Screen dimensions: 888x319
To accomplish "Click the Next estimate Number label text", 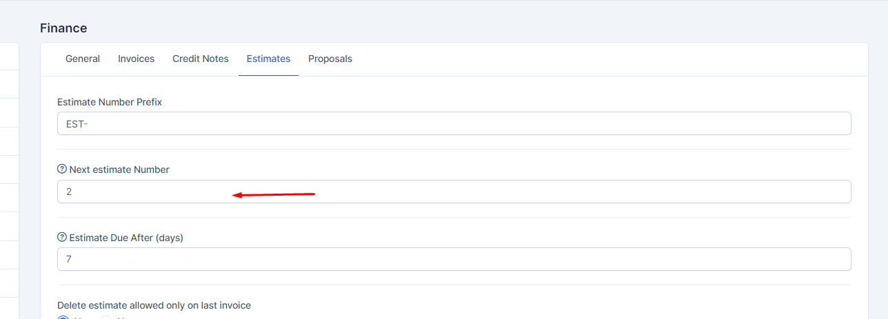I will (119, 169).
